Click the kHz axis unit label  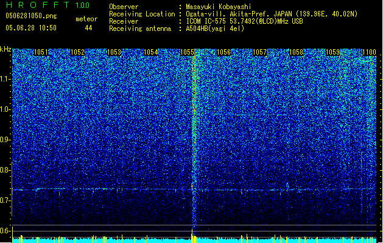coord(5,49)
